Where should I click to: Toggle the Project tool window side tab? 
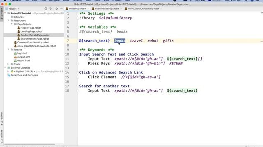(2, 13)
